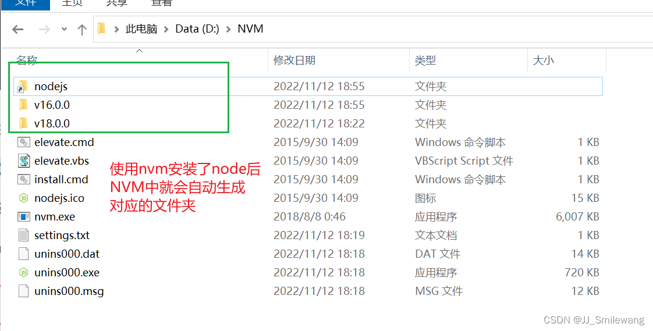Select the unins000.msg file row
This screenshot has width=653, height=331.
pos(309,291)
